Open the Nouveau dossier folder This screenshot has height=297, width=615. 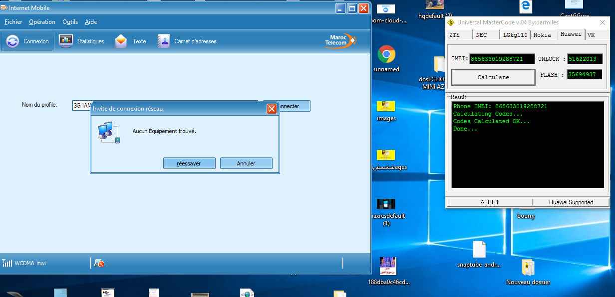pos(528,272)
